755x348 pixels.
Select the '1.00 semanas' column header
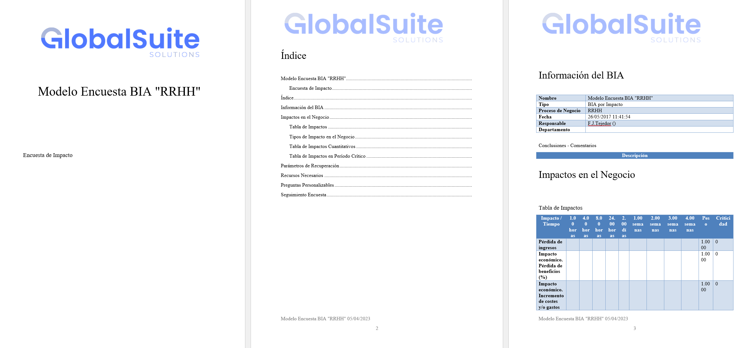tap(638, 227)
